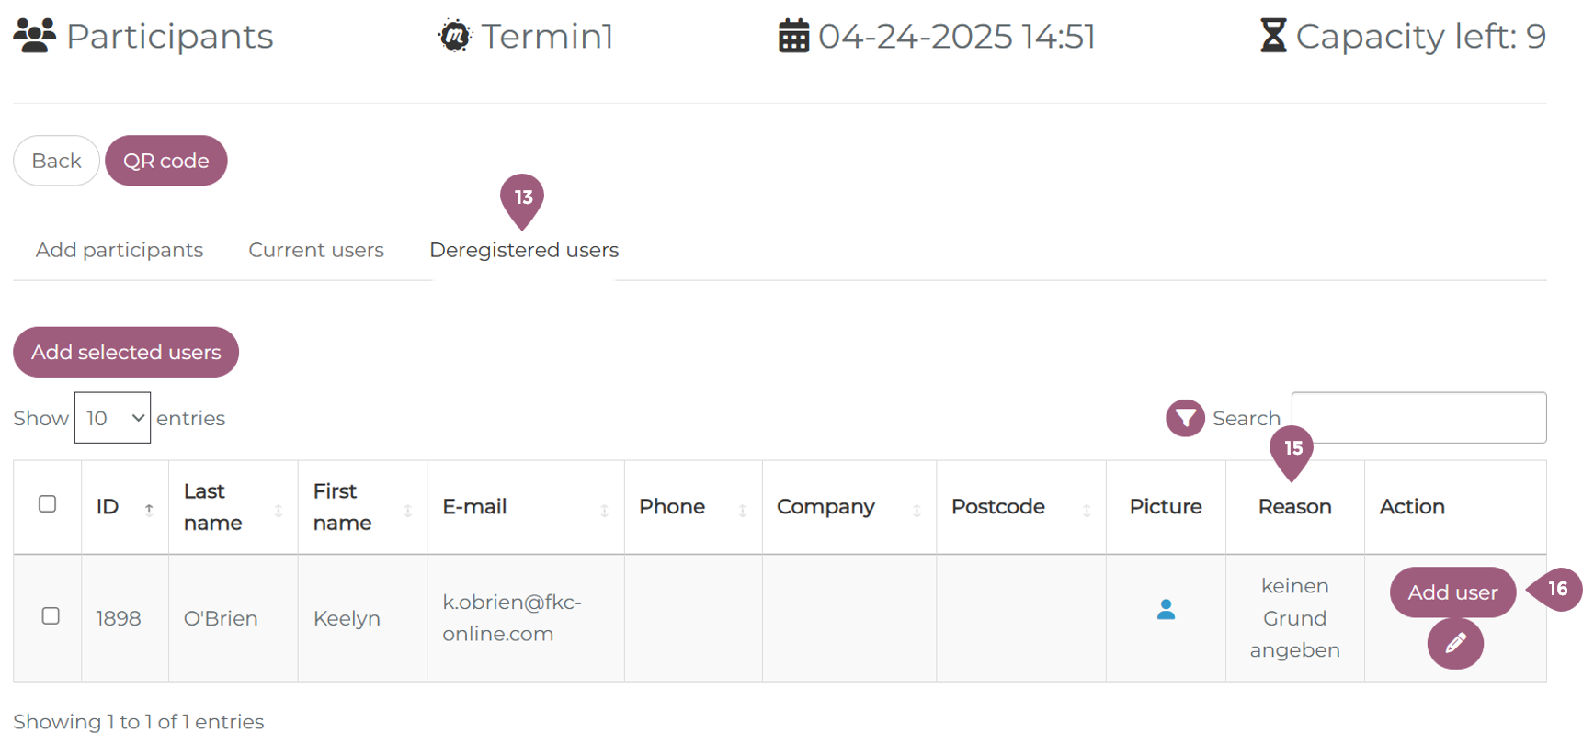Click the Add selected users button
This screenshot has width=1594, height=744.
(x=126, y=352)
